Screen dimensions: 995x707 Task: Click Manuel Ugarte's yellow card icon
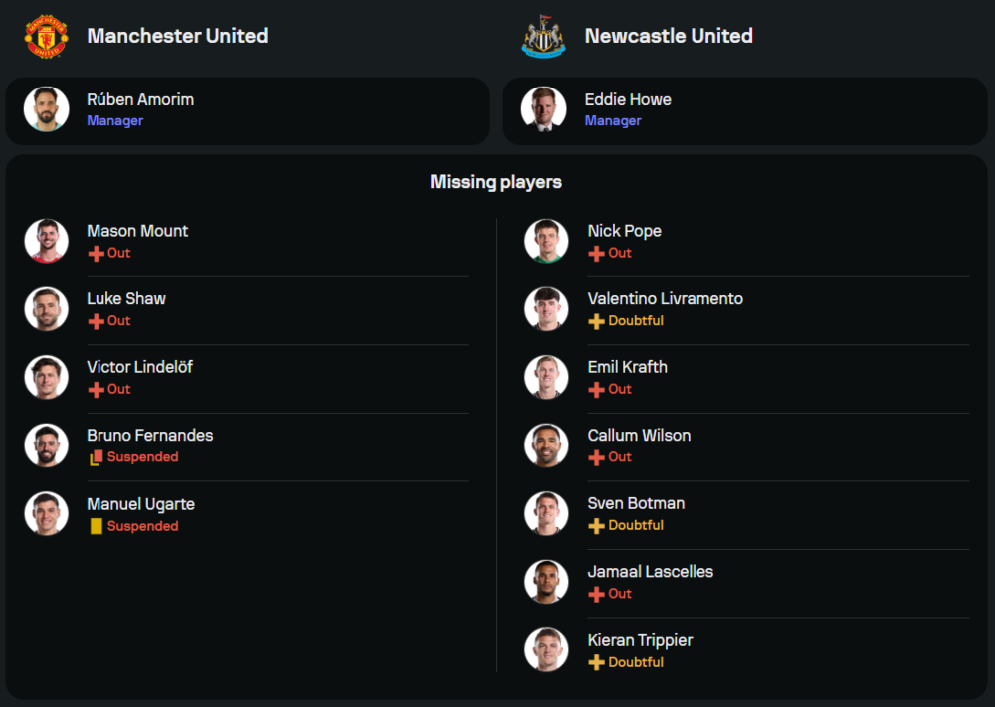(97, 526)
